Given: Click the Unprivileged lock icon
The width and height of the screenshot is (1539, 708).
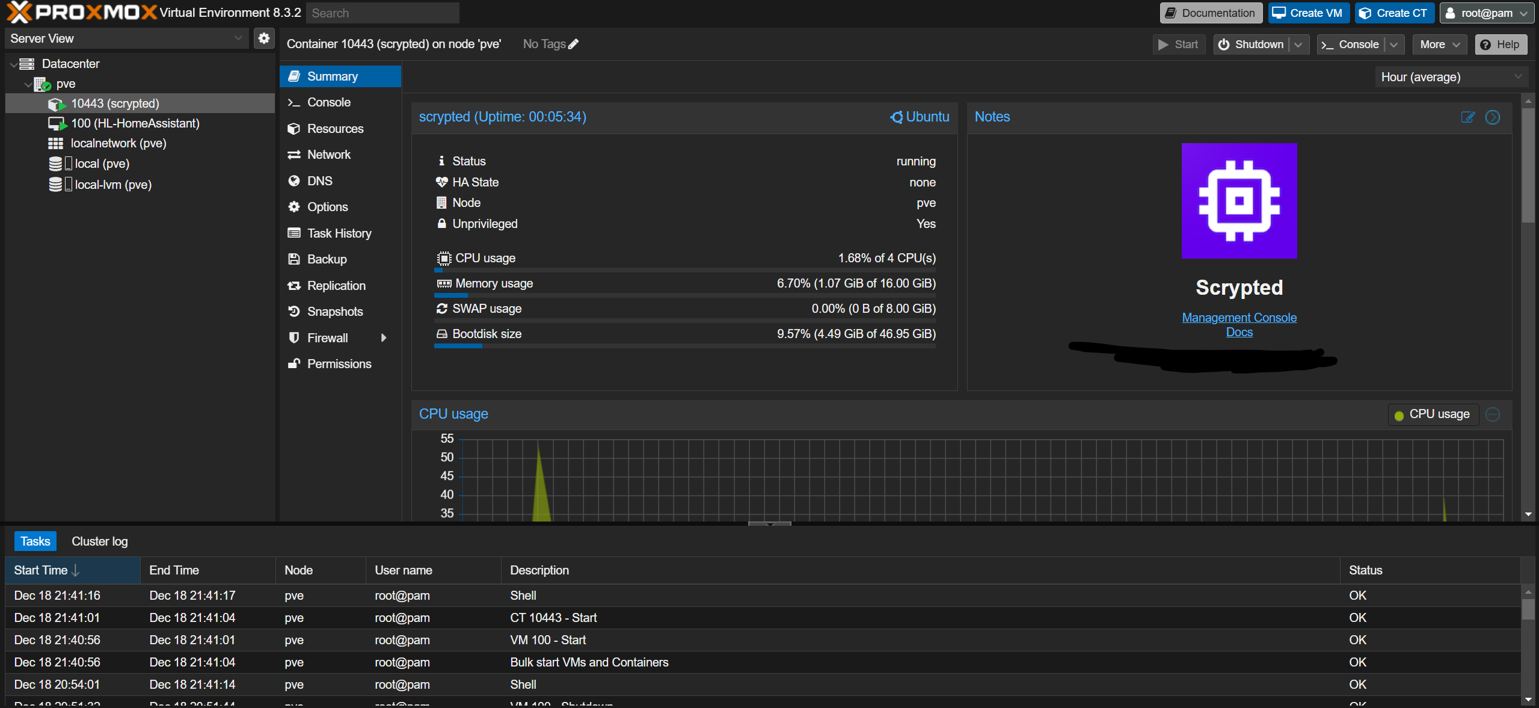Looking at the screenshot, I should pos(441,224).
